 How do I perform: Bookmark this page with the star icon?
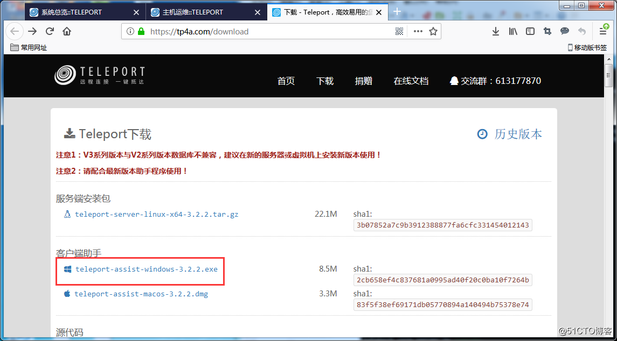coord(433,31)
